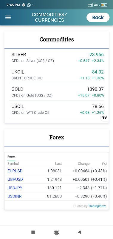
Task: Select the USOIL WTI Crude row
Action: pyautogui.click(x=57, y=109)
